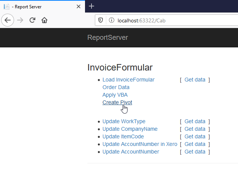Click the Order Data link
Viewport: 238px width, 177px height.
(116, 87)
